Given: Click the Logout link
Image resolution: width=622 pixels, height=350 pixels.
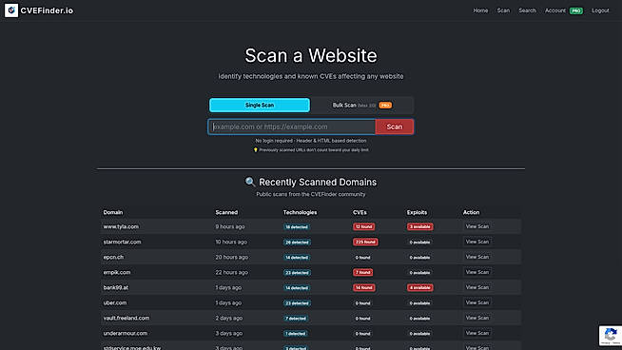Looking at the screenshot, I should coord(600,10).
